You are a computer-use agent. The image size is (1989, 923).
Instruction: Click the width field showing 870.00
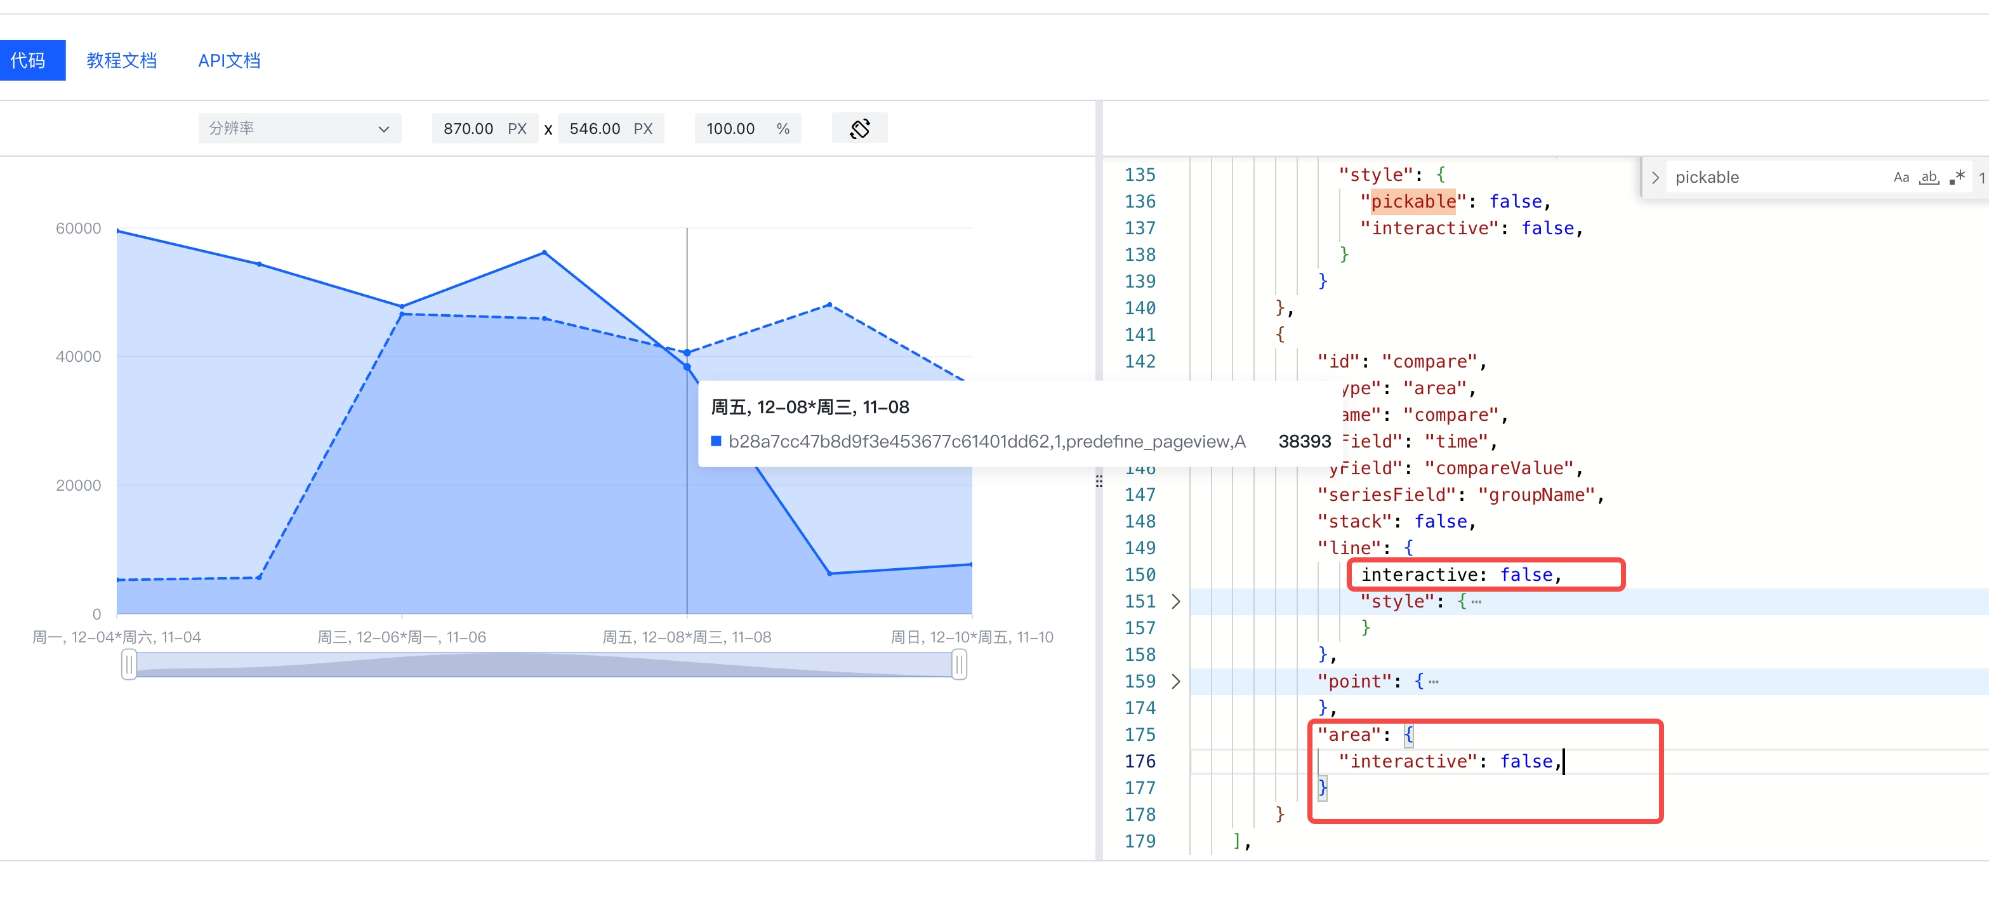pyautogui.click(x=485, y=128)
